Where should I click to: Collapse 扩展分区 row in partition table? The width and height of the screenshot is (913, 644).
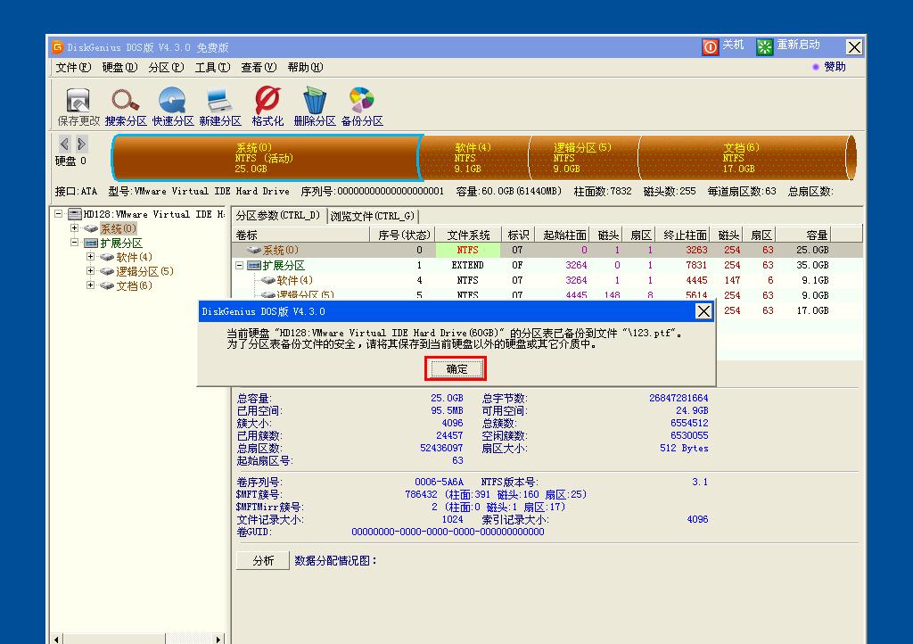coord(239,265)
